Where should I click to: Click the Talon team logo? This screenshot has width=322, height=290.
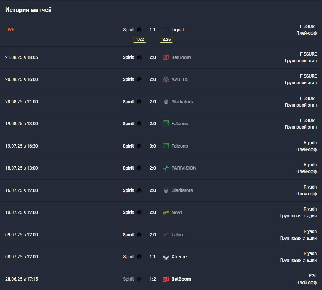166,235
